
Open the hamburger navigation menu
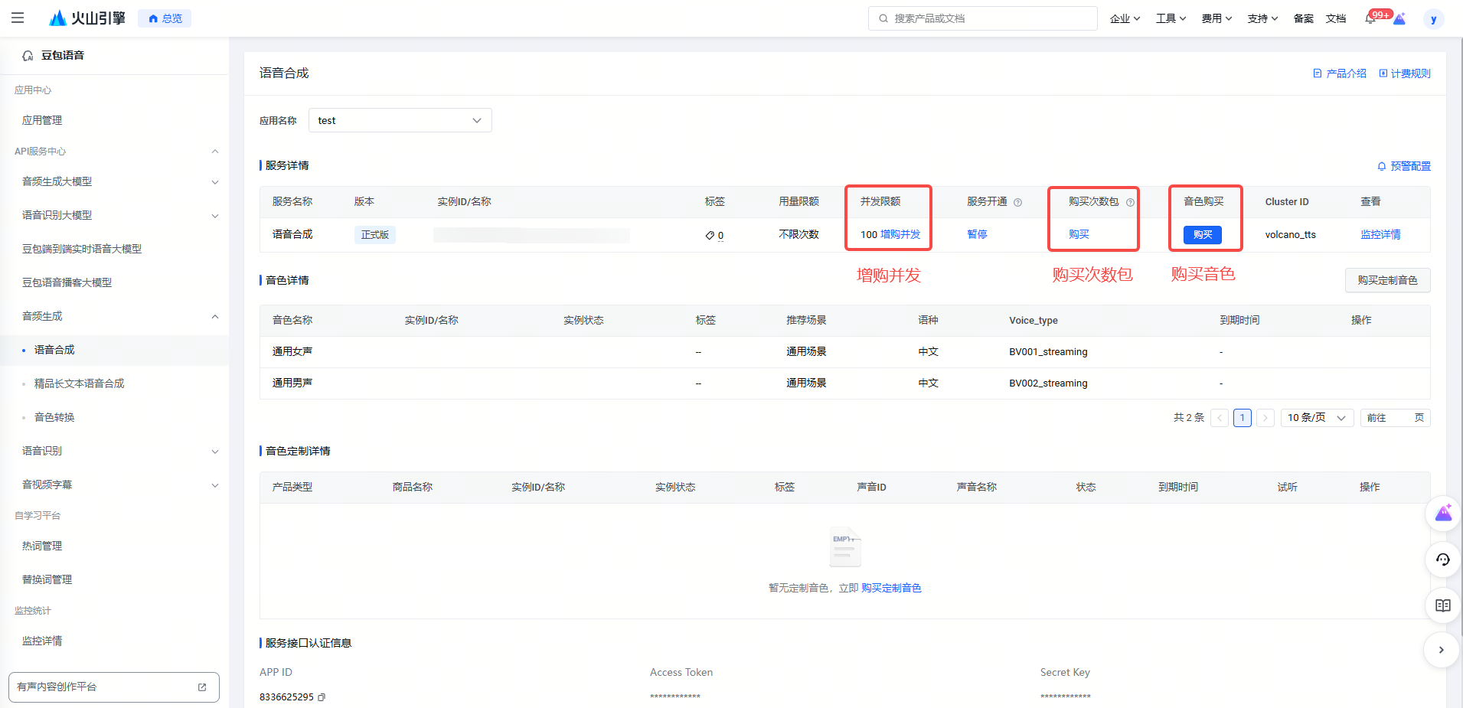tap(18, 18)
